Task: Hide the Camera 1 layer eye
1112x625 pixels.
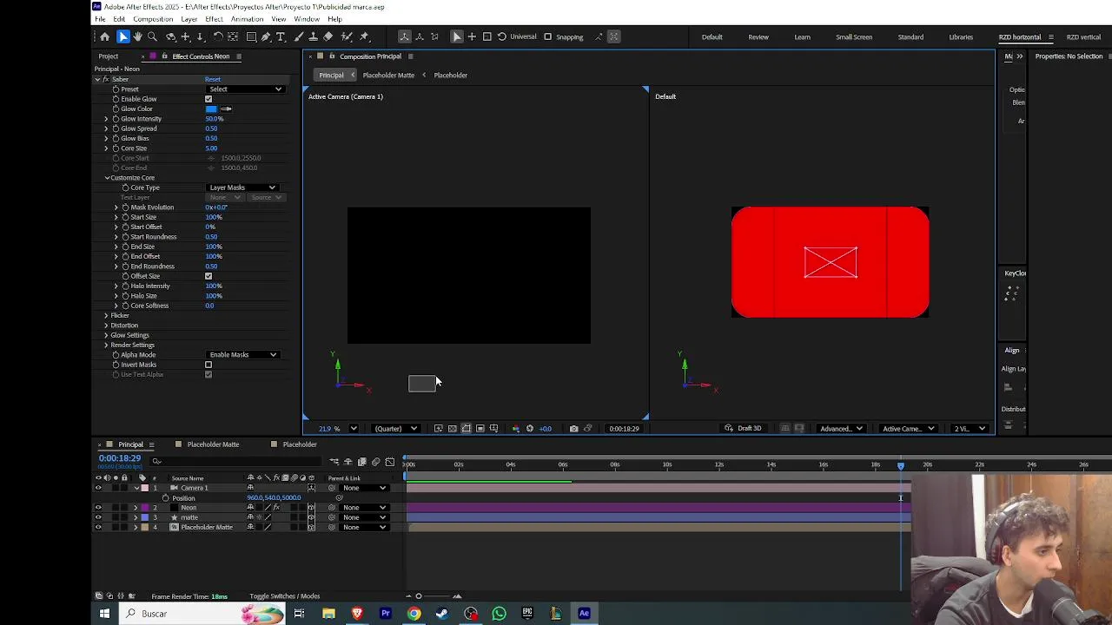Action: pyautogui.click(x=98, y=488)
